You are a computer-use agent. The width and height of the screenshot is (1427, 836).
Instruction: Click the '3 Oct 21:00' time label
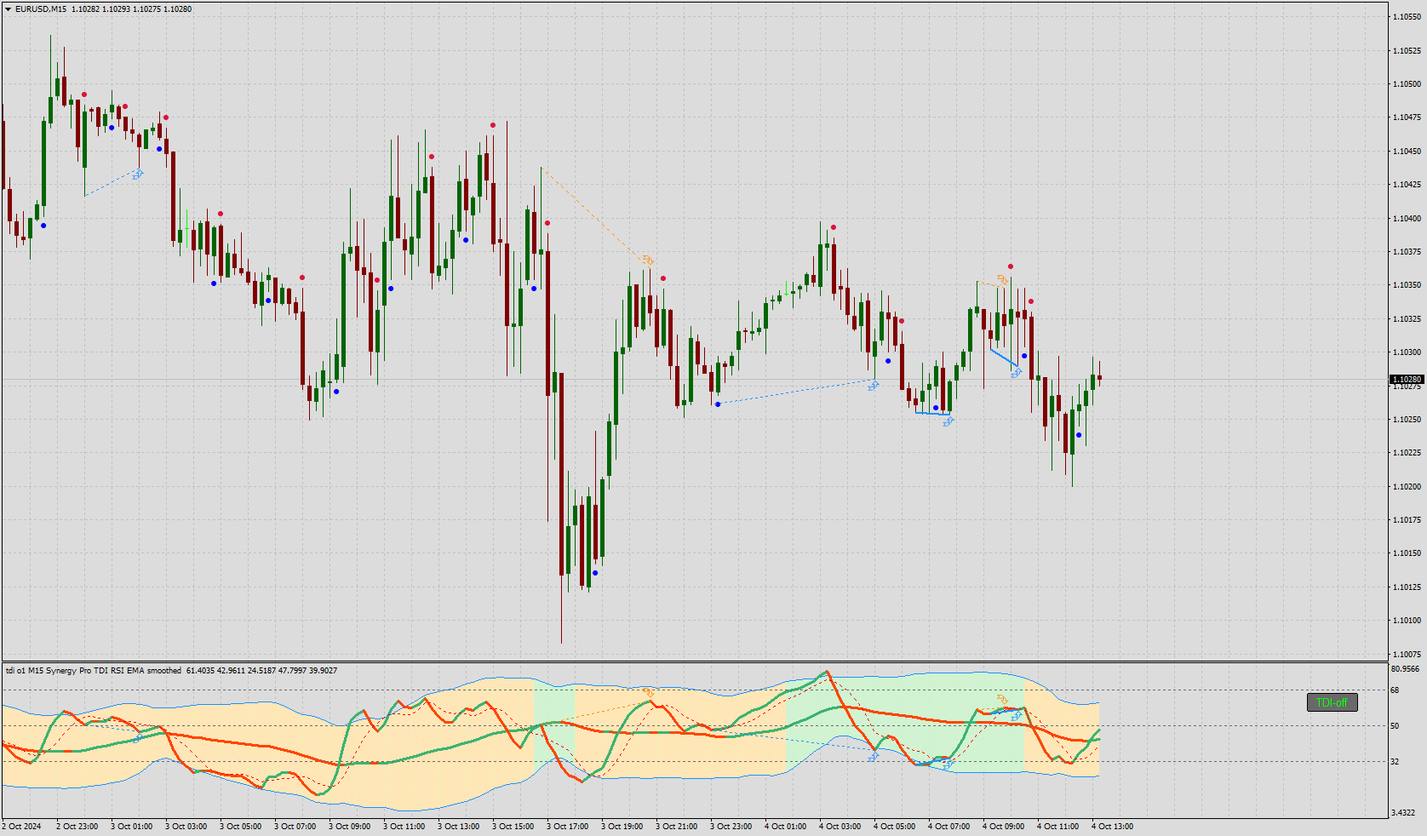coord(676,827)
